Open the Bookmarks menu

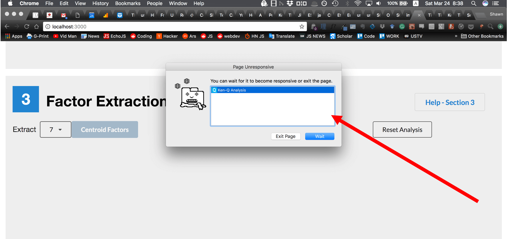pos(128,4)
